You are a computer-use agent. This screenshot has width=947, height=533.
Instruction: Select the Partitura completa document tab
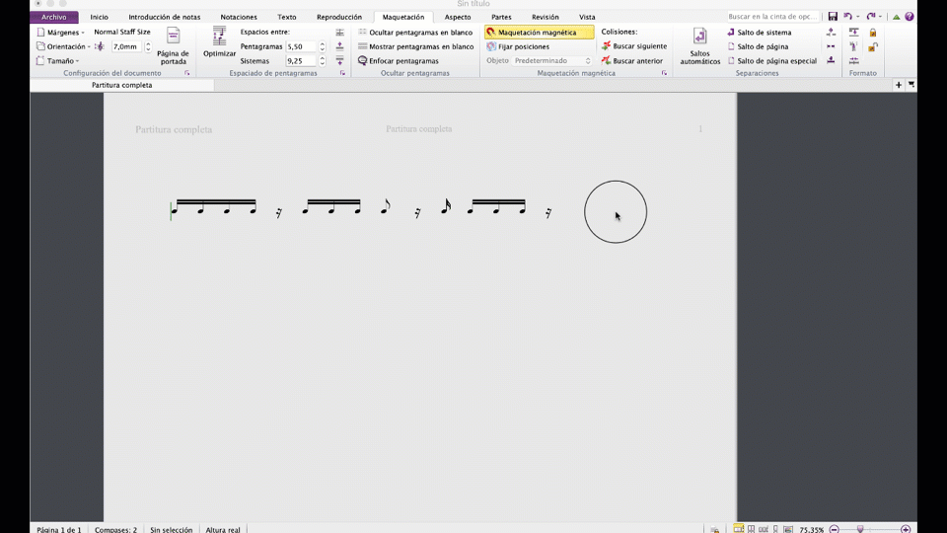122,85
